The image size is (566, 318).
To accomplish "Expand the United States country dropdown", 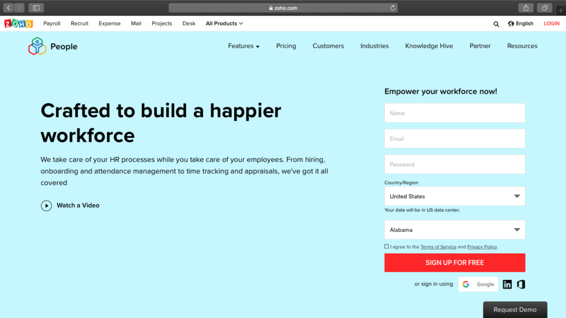I will pos(454,197).
